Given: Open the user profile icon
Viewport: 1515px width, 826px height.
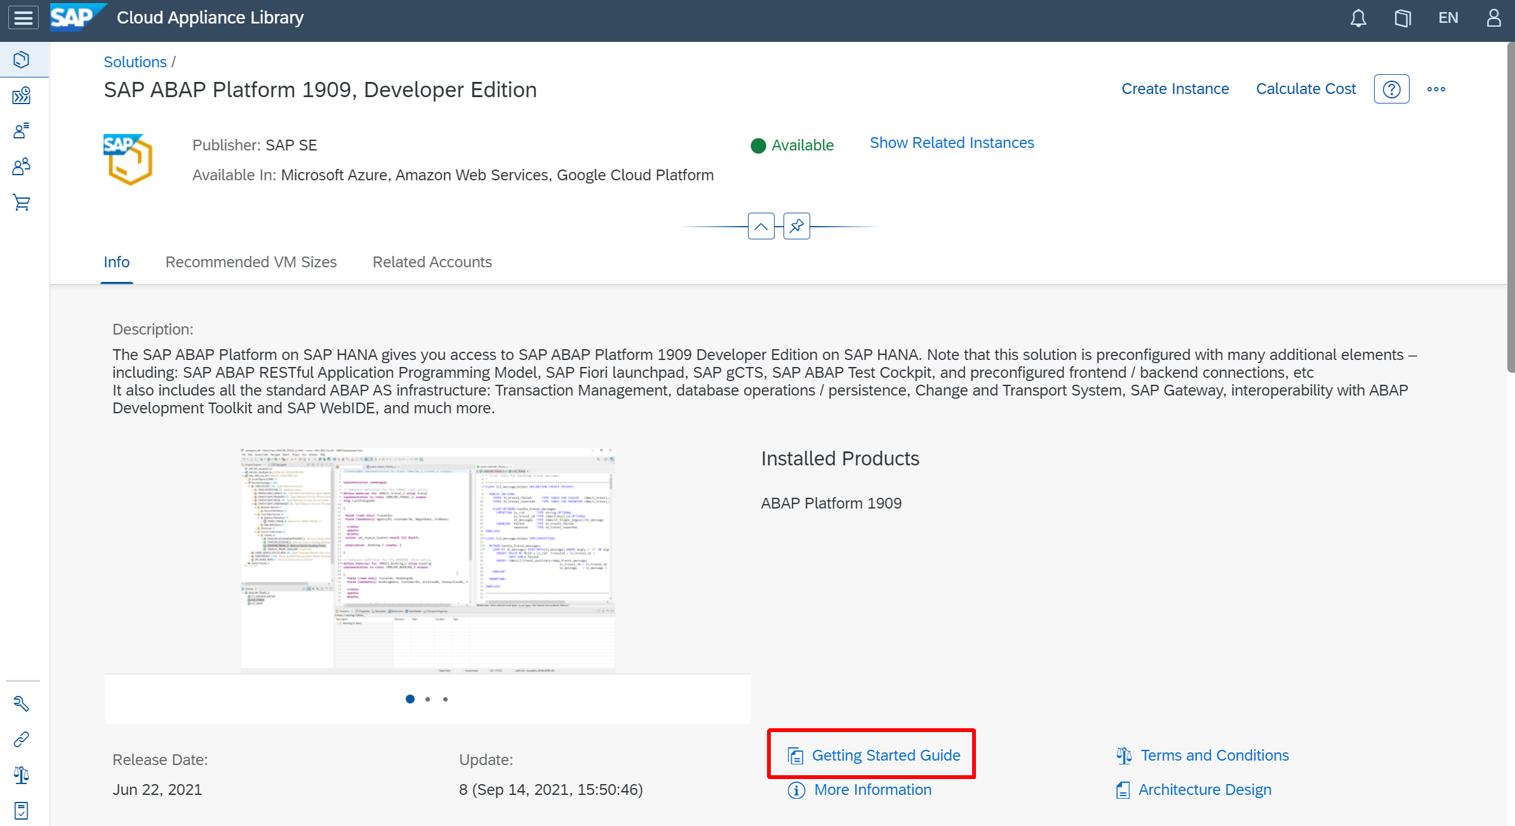Looking at the screenshot, I should (1493, 18).
